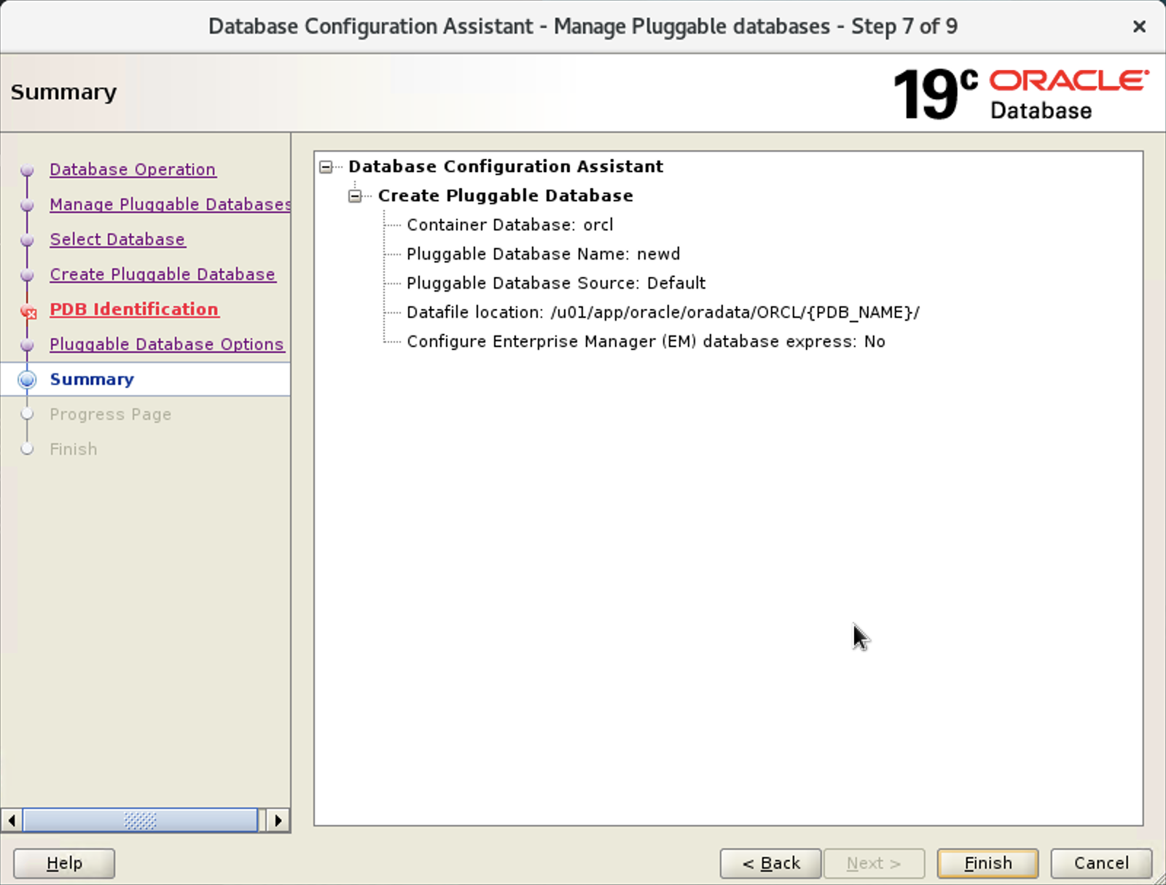Select the Datafile location row
Screen dimensions: 1166x885
click(663, 312)
